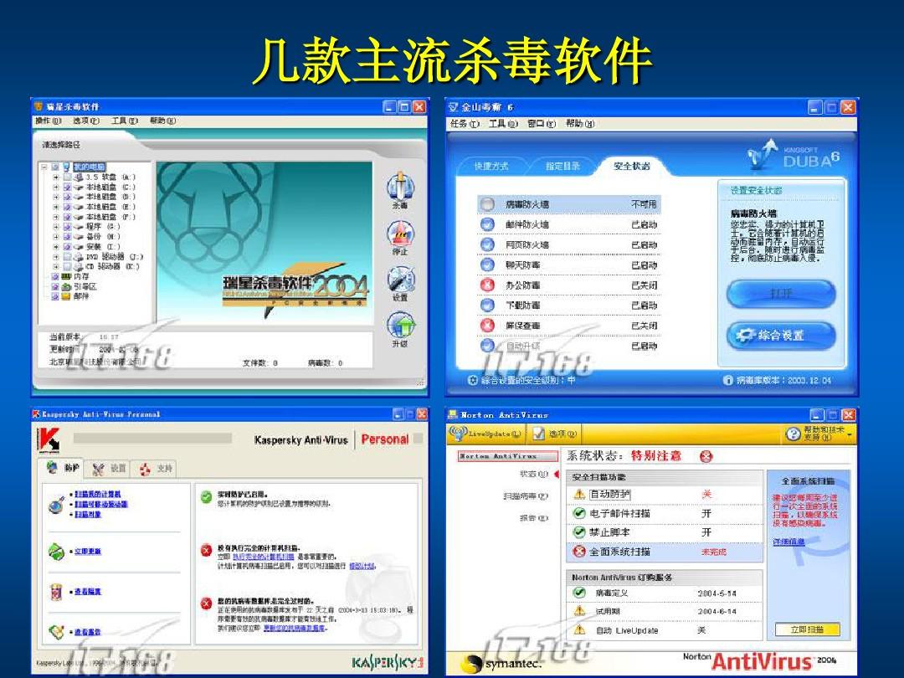Image resolution: width=904 pixels, height=678 pixels.
Task: Click the 综合设置 button in Duba
Action: [781, 335]
